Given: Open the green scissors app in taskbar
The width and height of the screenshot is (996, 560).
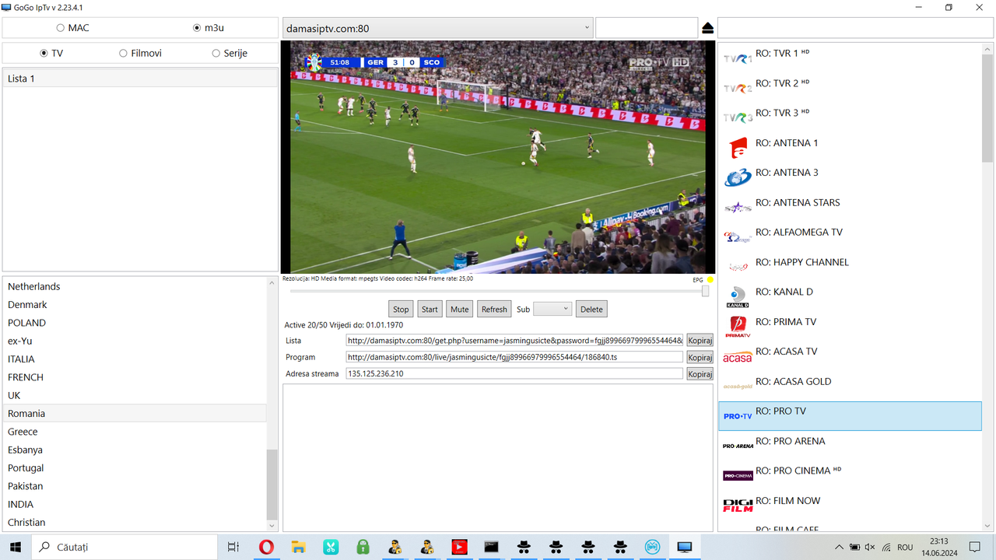Looking at the screenshot, I should coord(331,548).
